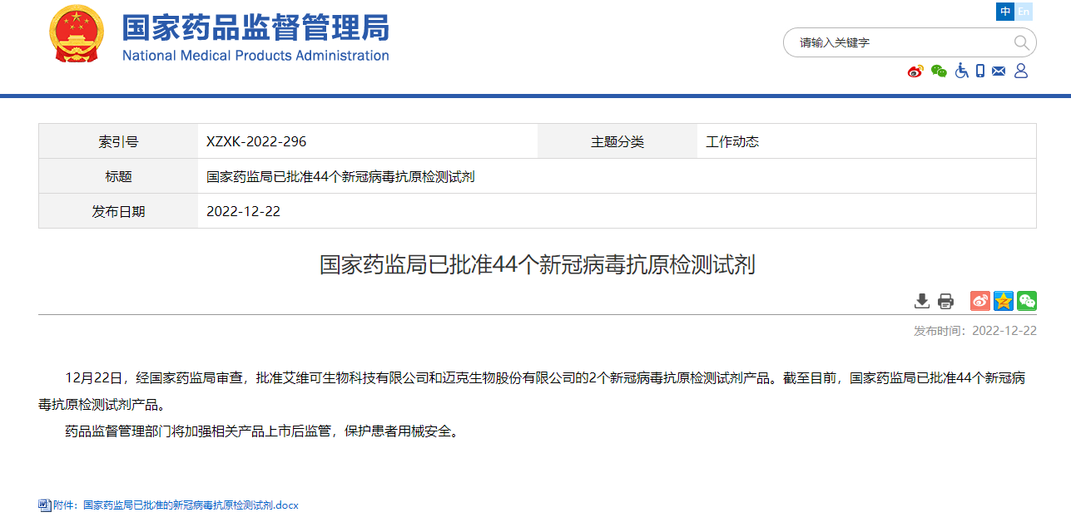This screenshot has width=1071, height=532.
Task: Click the 国家药品监督管理局 site title
Action: coord(255,29)
